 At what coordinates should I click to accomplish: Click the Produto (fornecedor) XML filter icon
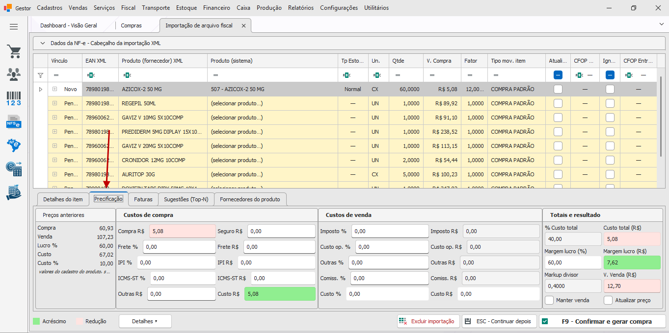127,75
